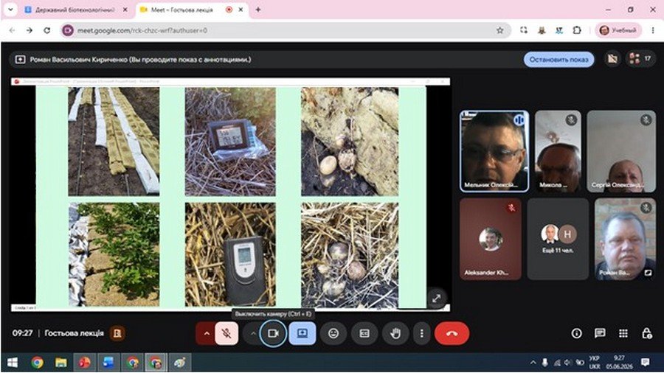Expand audio settings chevron next to microphone
The height and width of the screenshot is (373, 664).
point(207,333)
